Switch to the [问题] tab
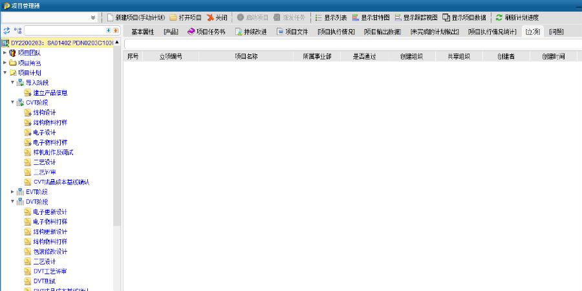Image resolution: width=582 pixels, height=291 pixels. tap(556, 32)
